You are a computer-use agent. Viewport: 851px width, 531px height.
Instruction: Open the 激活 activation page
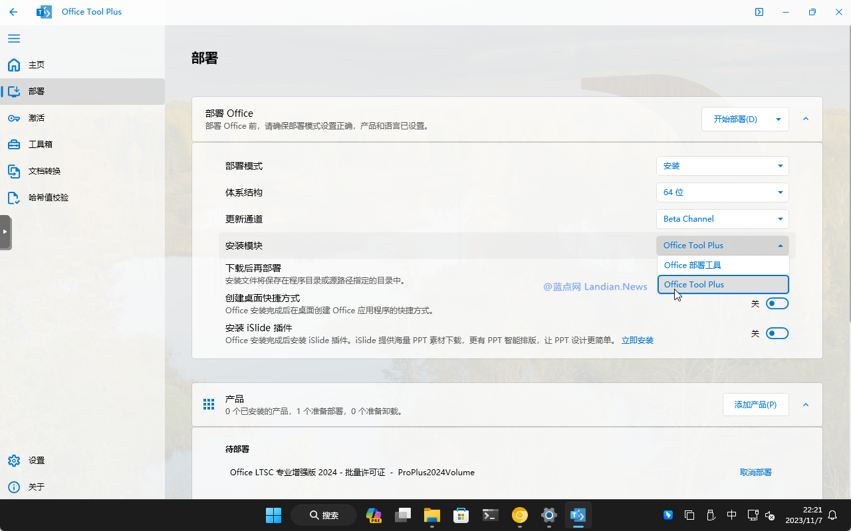[x=37, y=118]
